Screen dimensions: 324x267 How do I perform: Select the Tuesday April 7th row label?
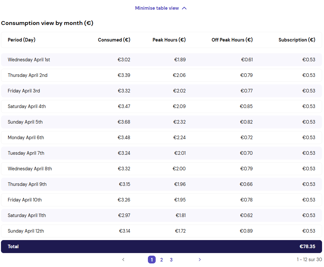pos(26,153)
